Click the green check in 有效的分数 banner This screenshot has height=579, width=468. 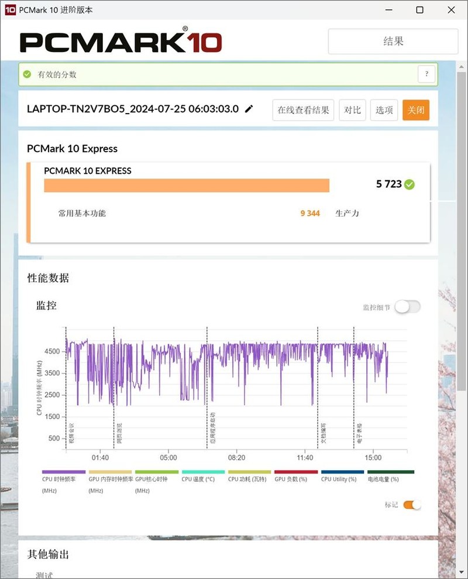tap(28, 74)
